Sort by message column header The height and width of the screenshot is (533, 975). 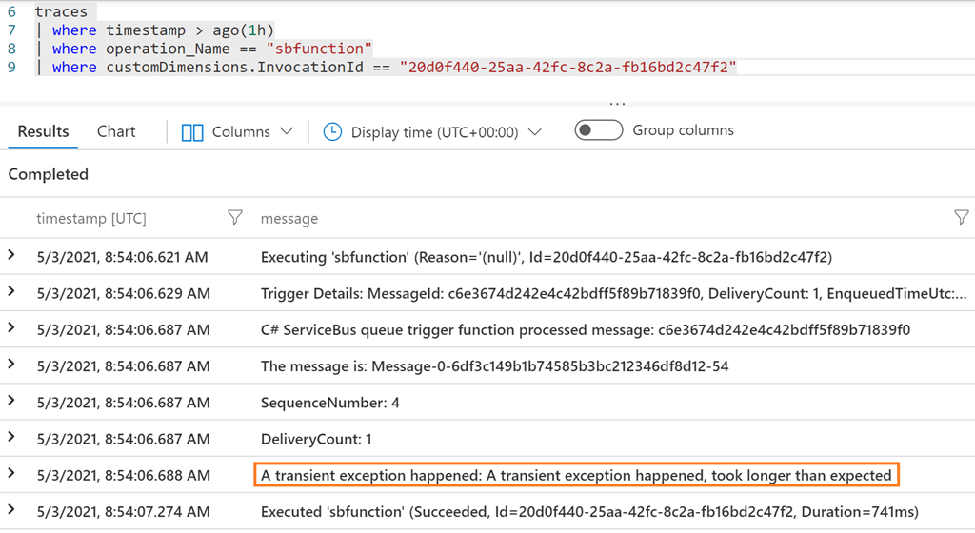click(289, 219)
